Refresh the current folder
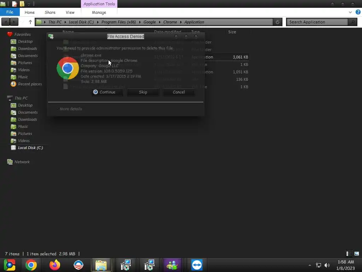The height and width of the screenshot is (272, 362). coord(278,22)
